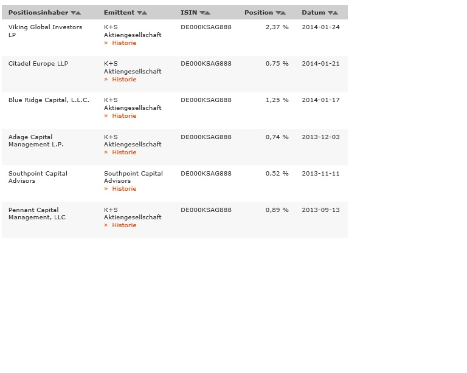467x373 pixels.
Task: Click the ISIN DE000KSAG888 in Viking row
Action: [206, 27]
